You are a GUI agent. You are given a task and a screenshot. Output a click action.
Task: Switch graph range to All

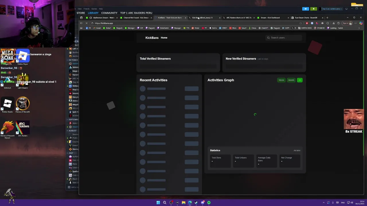(300, 80)
